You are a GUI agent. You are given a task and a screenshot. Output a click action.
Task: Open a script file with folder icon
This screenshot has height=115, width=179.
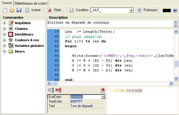click(x=12, y=10)
